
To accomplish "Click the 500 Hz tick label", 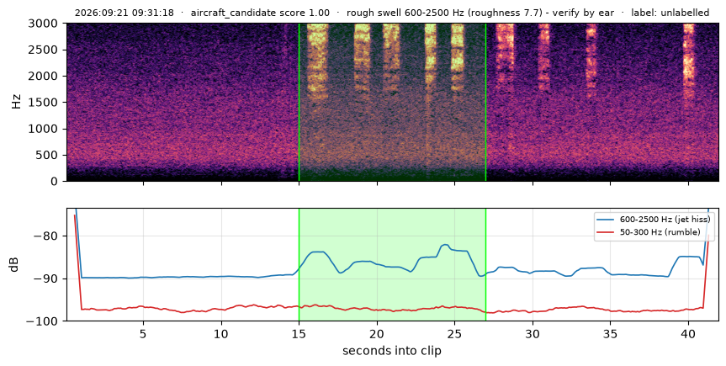I will coord(48,155).
